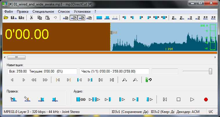Click the greyed-out undo arrow icon
220x117 pixels.
tap(55, 18)
